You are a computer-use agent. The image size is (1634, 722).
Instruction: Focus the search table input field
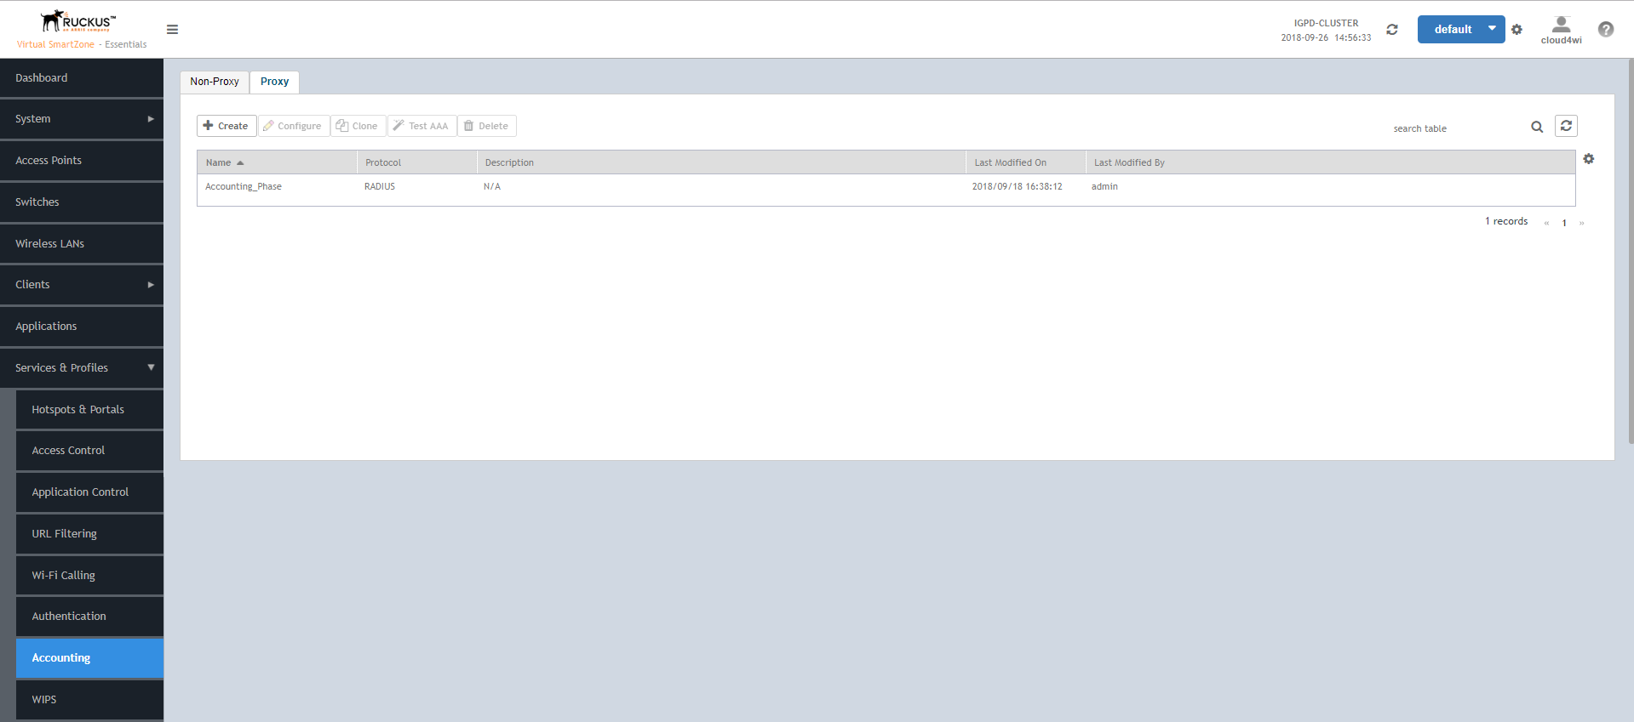[1458, 128]
